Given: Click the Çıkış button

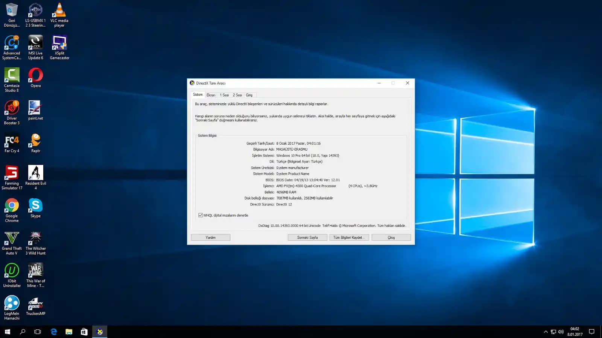Looking at the screenshot, I should (x=391, y=237).
